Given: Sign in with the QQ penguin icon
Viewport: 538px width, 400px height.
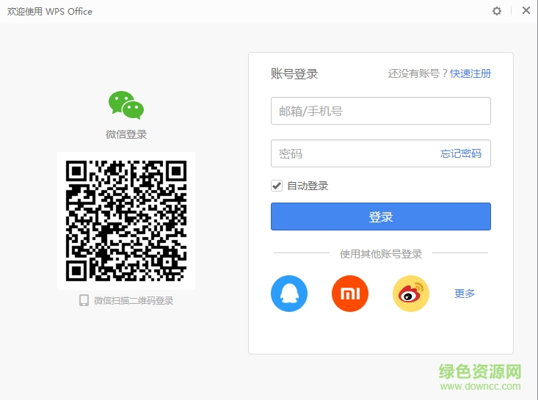Looking at the screenshot, I should 289,294.
